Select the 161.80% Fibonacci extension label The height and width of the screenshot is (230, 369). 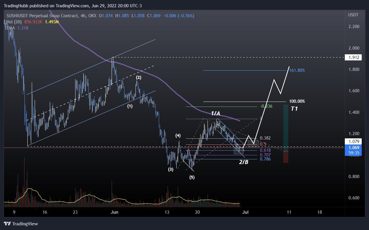click(x=297, y=70)
